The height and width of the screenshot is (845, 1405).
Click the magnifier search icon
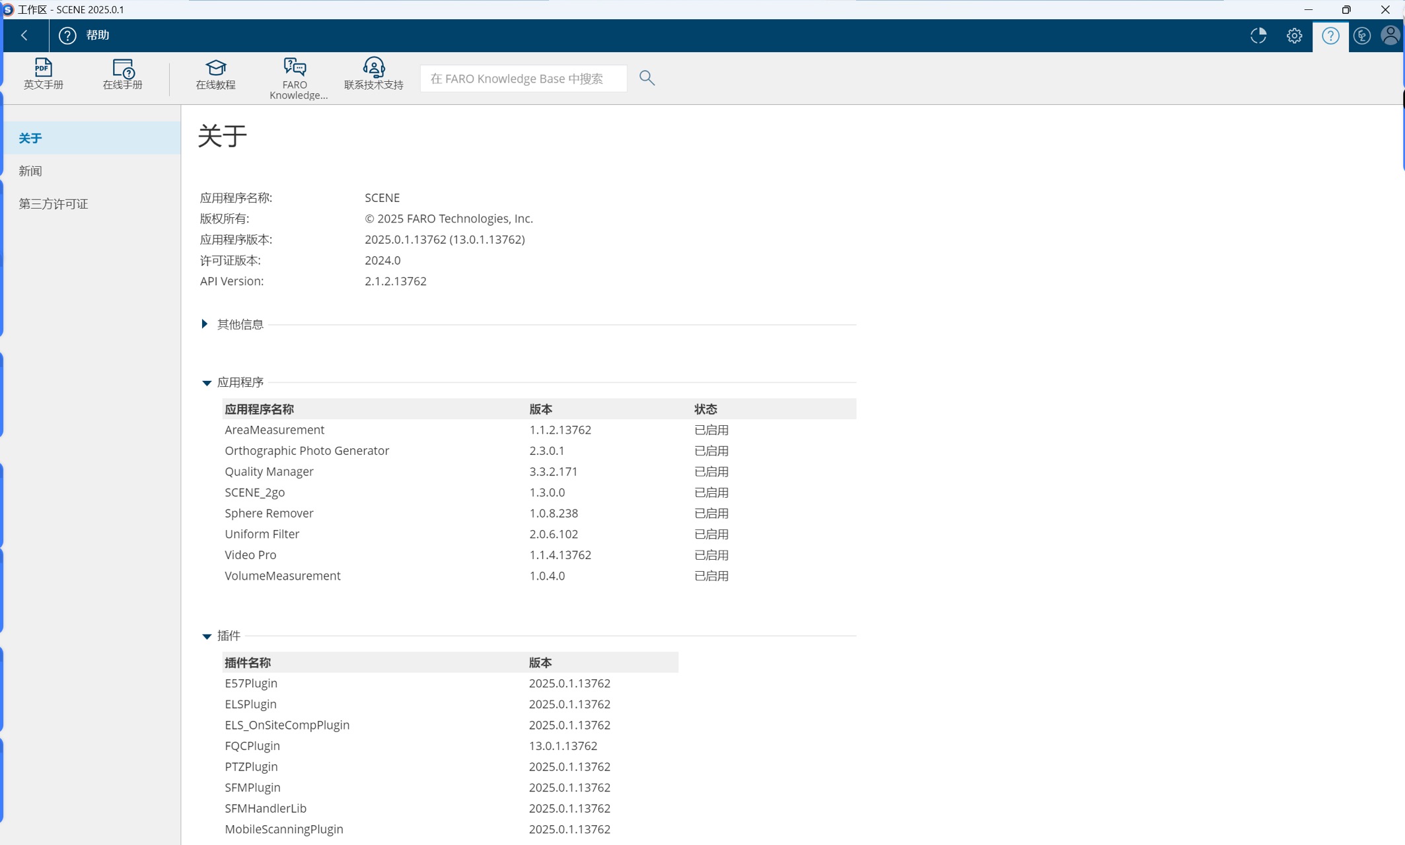click(x=647, y=78)
